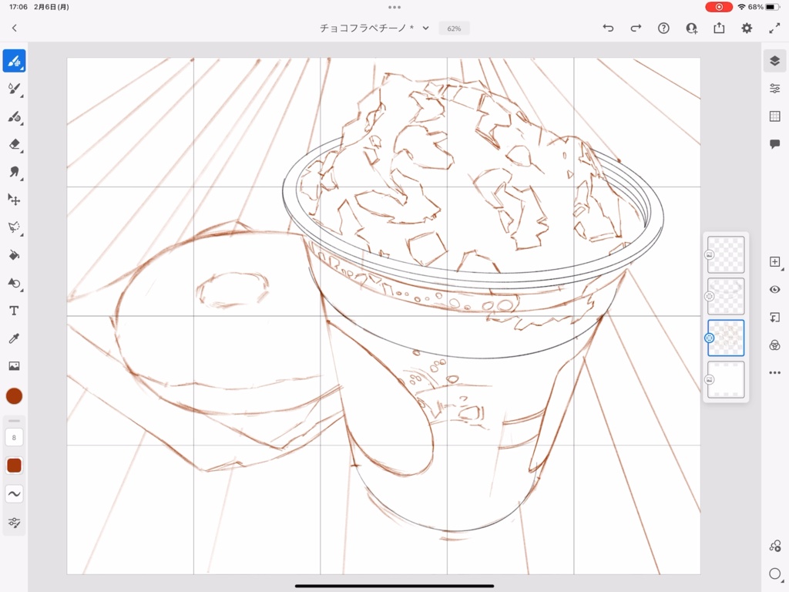
Task: Toggle visibility of the selected layer
Action: [774, 289]
